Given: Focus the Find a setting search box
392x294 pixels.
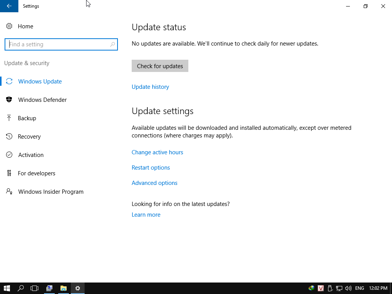Looking at the screenshot, I should pyautogui.click(x=61, y=44).
